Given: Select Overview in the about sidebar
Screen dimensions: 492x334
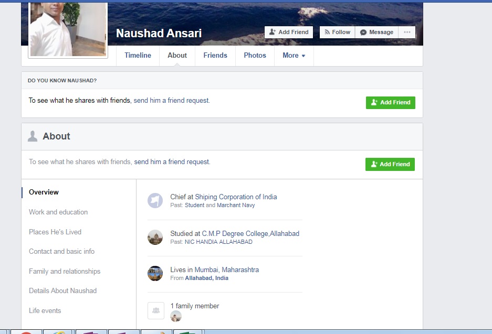Looking at the screenshot, I should pos(44,192).
